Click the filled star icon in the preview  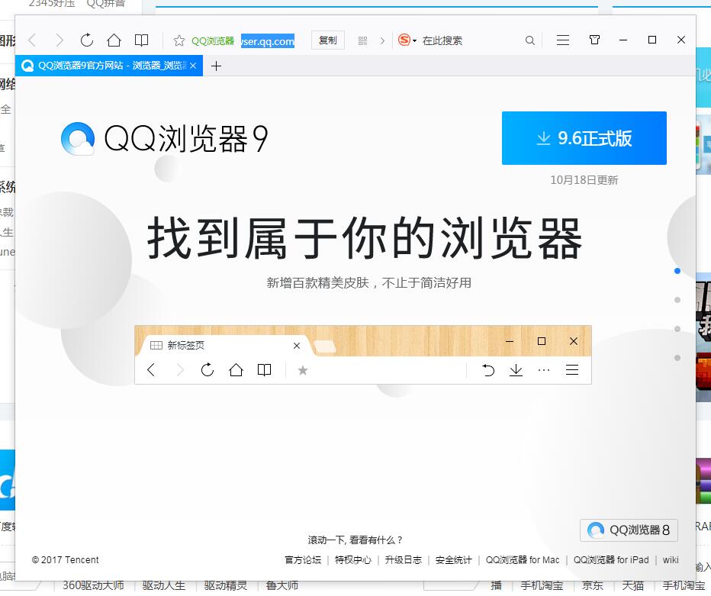pyautogui.click(x=302, y=371)
